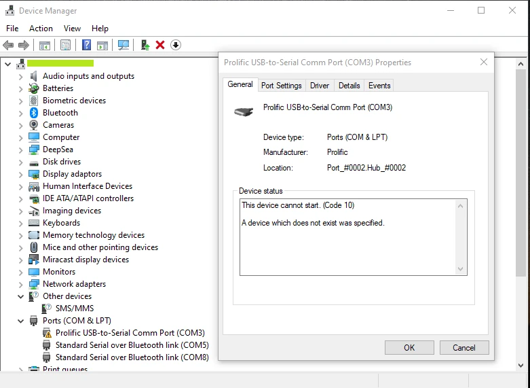Image resolution: width=530 pixels, height=388 pixels.
Task: Open the Action menu
Action: [x=41, y=29]
